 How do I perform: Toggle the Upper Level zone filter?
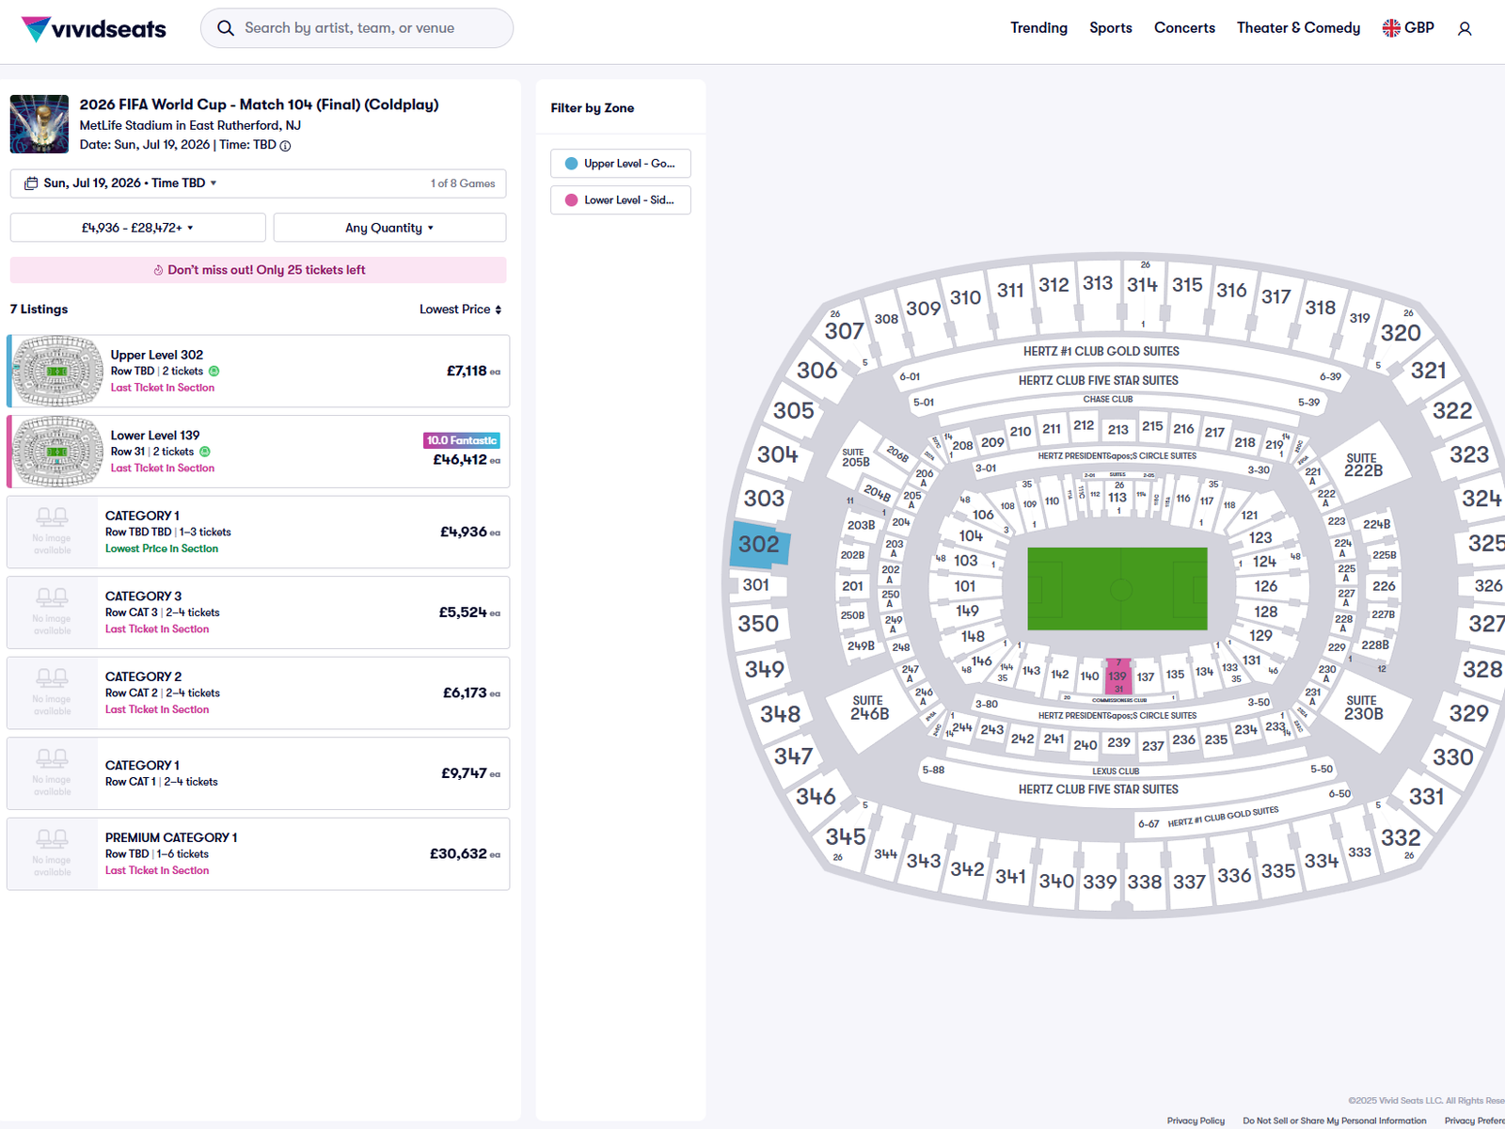tap(620, 163)
